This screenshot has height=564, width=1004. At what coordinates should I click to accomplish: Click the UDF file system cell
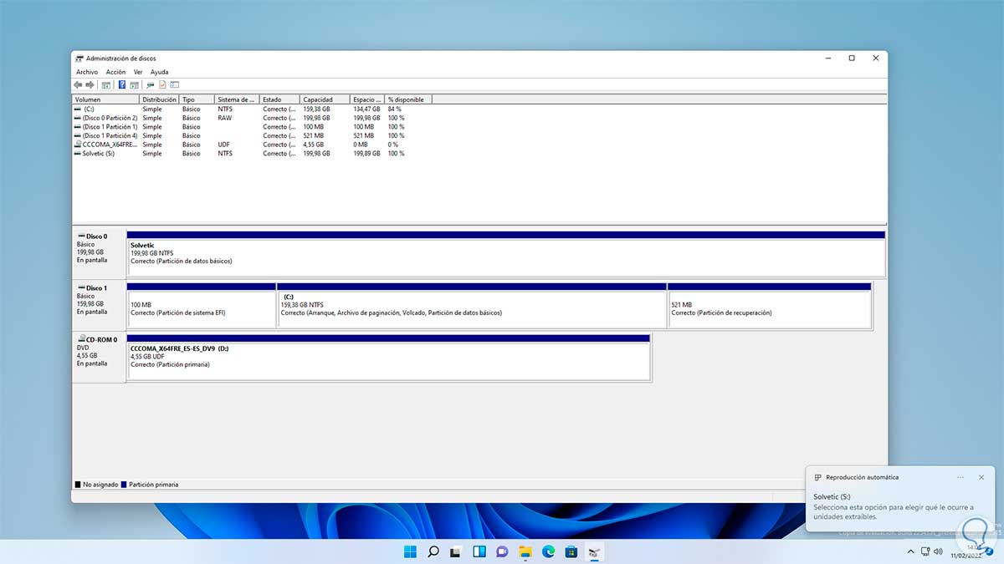point(224,145)
